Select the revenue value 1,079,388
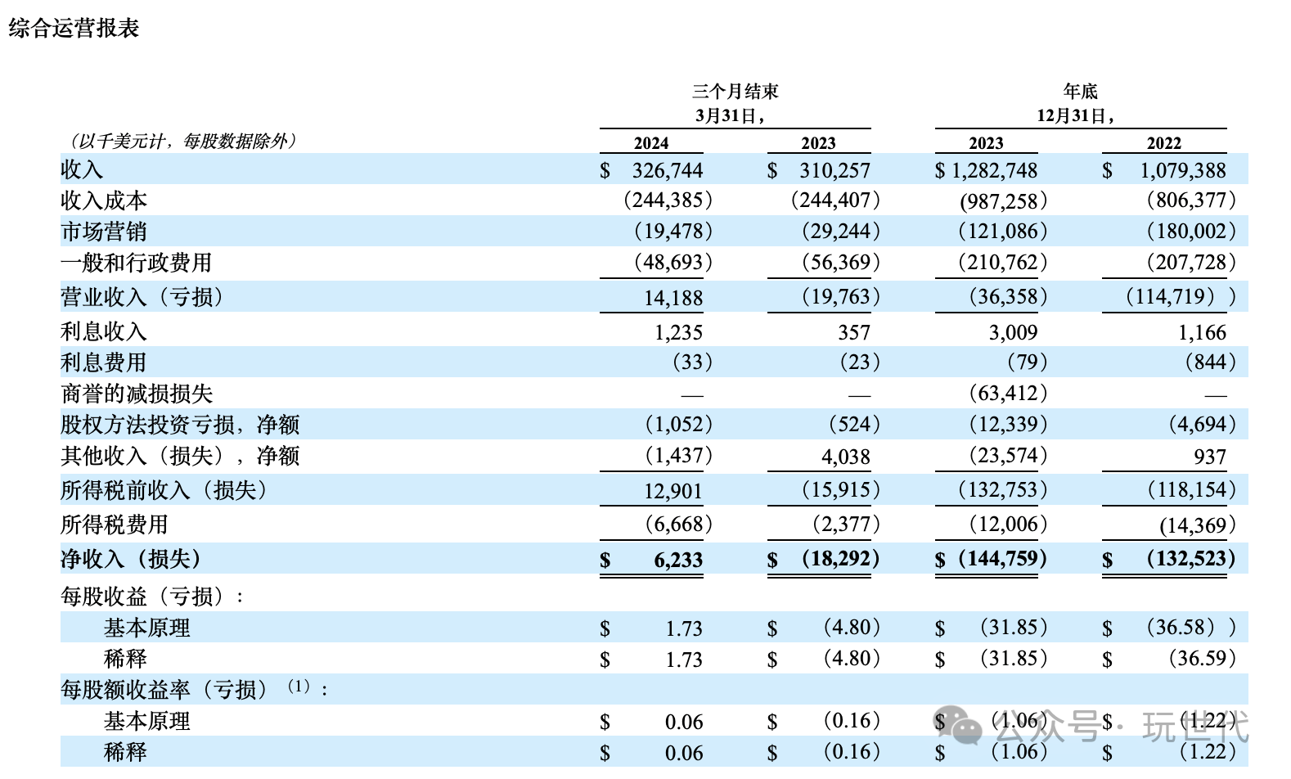This screenshot has height=779, width=1291. pos(1183,170)
